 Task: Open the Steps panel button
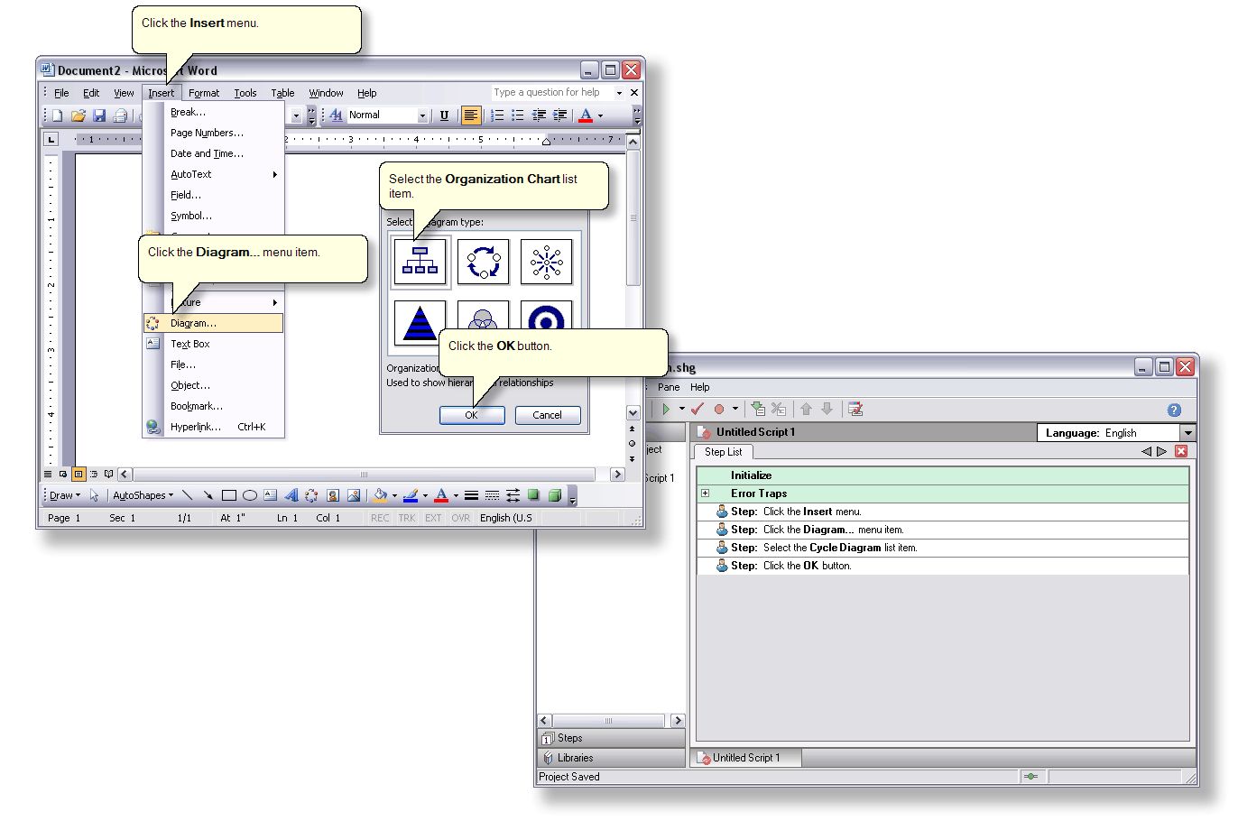(611, 738)
